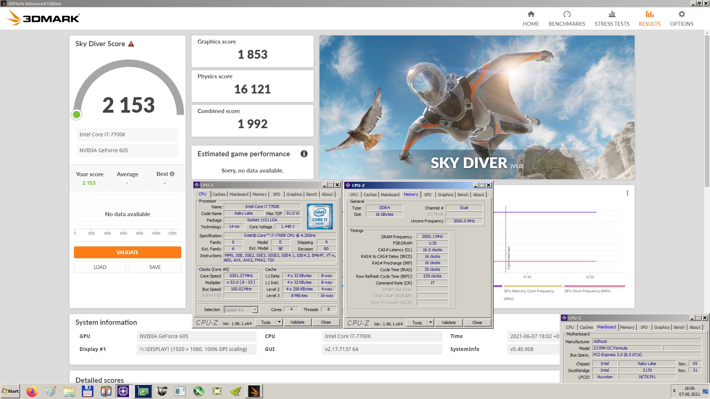Click Tools button in CPU-Z CPU window
The image size is (710, 399).
click(266, 322)
